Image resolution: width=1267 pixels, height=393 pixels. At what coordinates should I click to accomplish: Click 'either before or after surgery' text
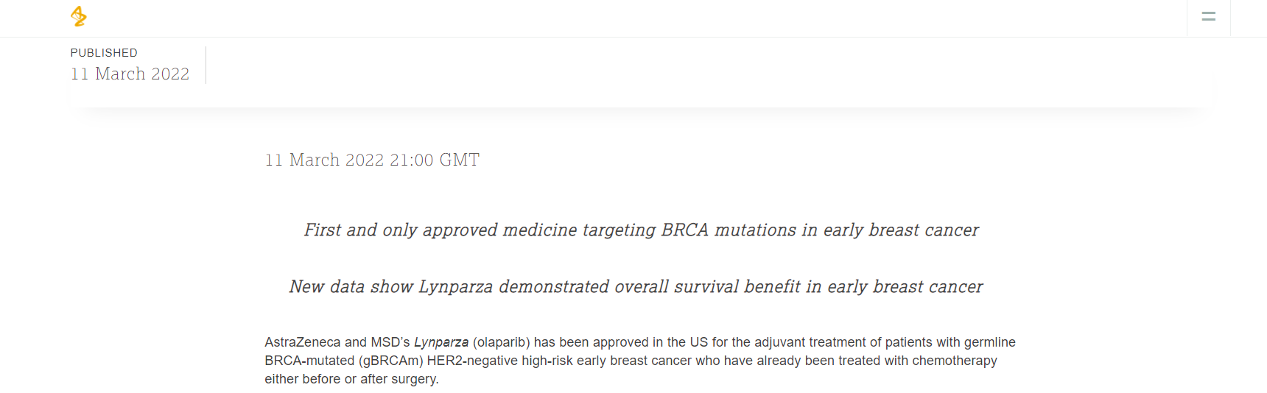351,379
